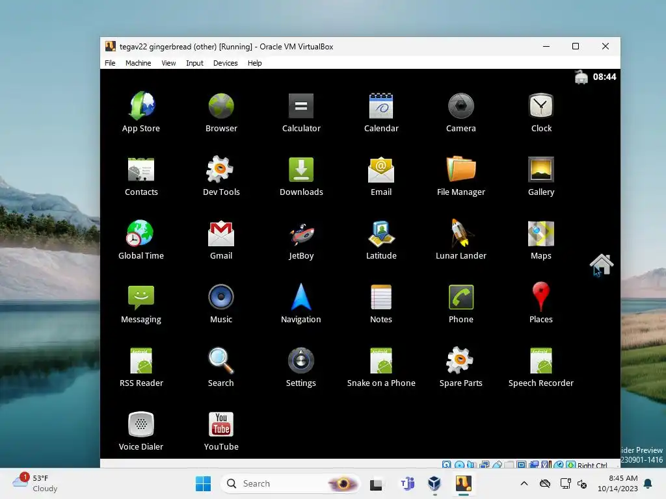The image size is (666, 499).
Task: Expand the hidden system tray icons
Action: tap(524, 483)
